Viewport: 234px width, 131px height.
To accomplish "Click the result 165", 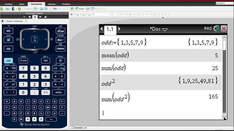I will (x=213, y=97).
